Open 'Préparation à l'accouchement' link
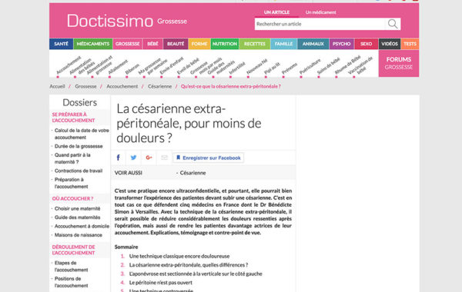This screenshot has height=292, width=462. pos(71,183)
